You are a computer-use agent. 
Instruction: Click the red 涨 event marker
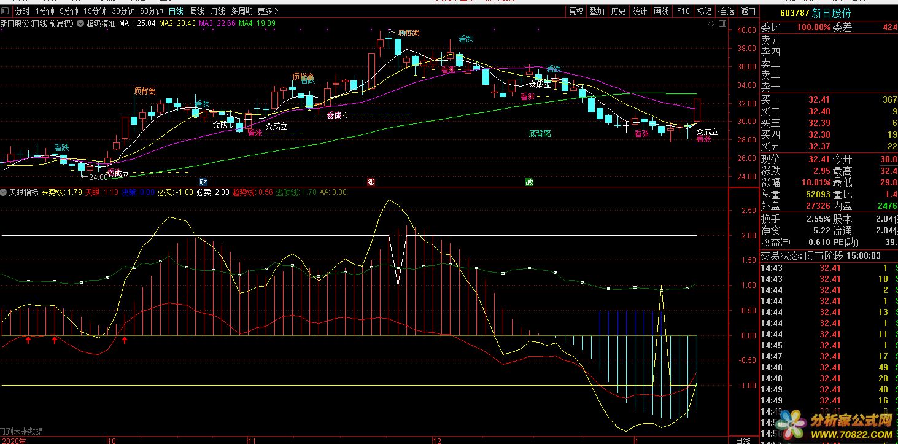371,182
